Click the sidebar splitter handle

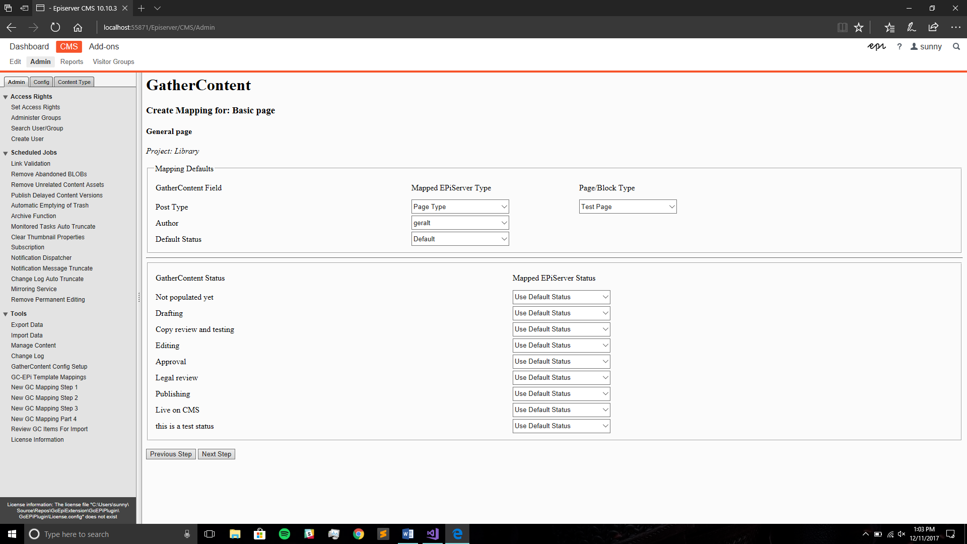point(139,298)
